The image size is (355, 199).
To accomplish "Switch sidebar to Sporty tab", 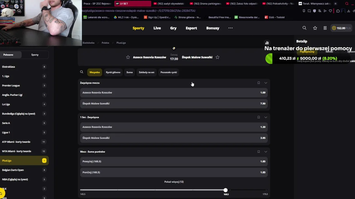I will coord(35,55).
